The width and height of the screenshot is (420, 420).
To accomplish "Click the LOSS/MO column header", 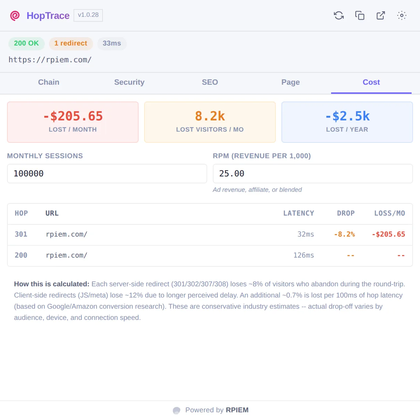I will (390, 213).
